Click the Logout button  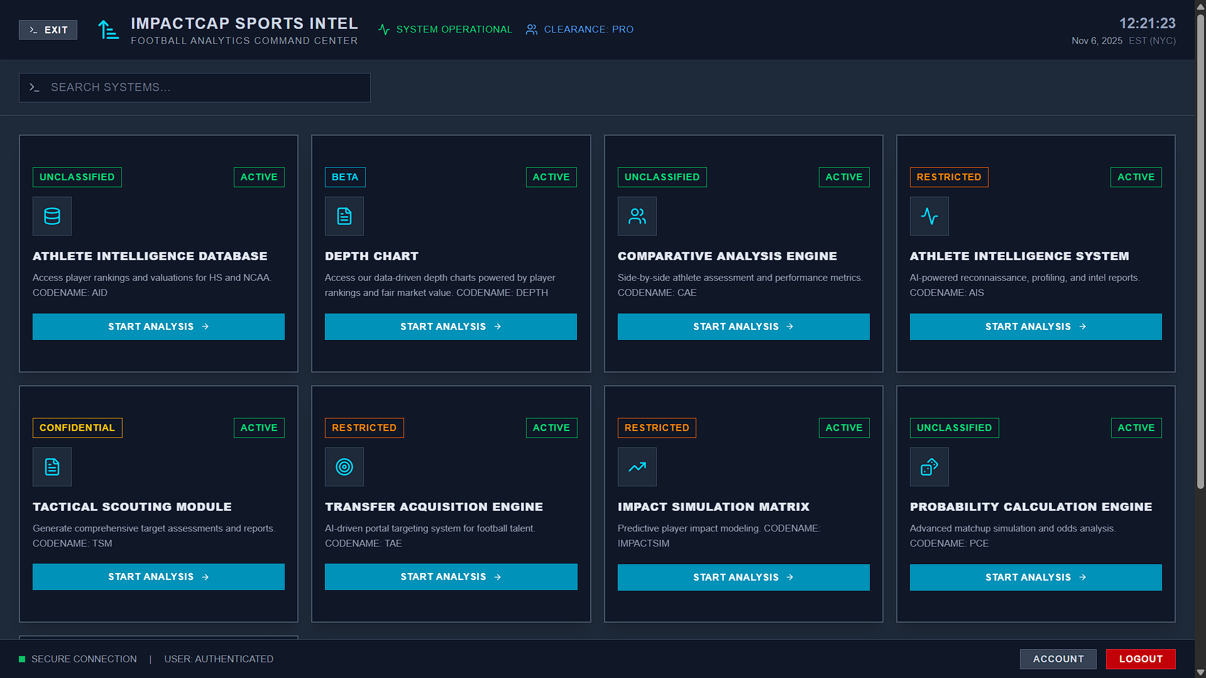click(x=1140, y=659)
